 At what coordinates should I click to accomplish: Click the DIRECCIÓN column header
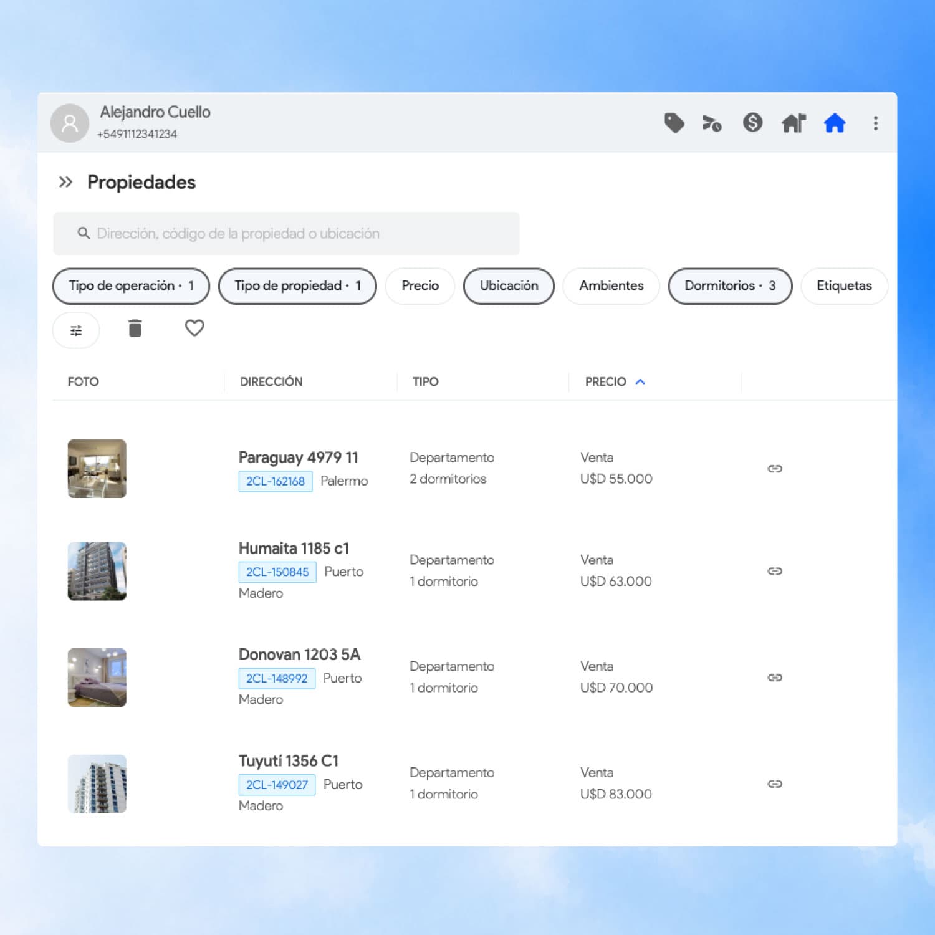tap(271, 381)
